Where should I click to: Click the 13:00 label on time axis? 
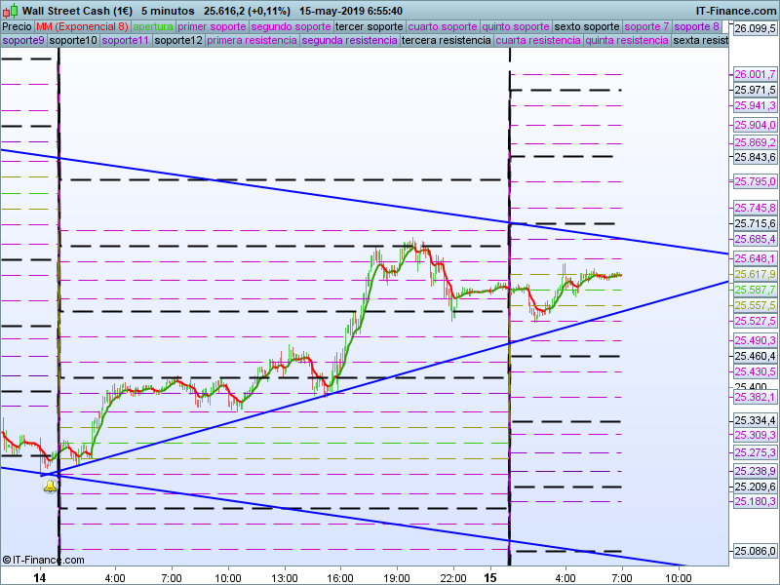pos(285,578)
